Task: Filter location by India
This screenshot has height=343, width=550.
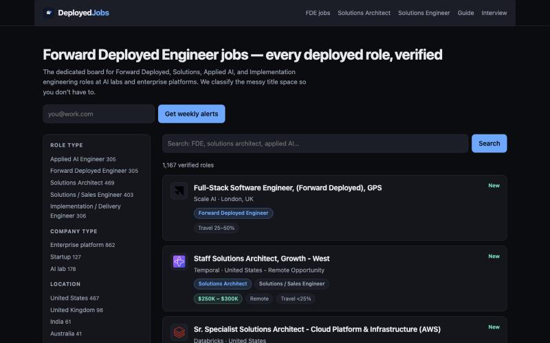Action: [x=60, y=322]
